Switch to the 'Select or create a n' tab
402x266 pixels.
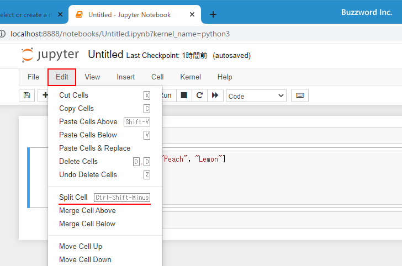(25, 15)
